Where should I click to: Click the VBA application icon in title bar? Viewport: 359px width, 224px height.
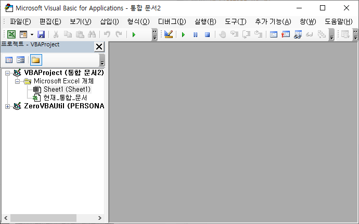9,8
